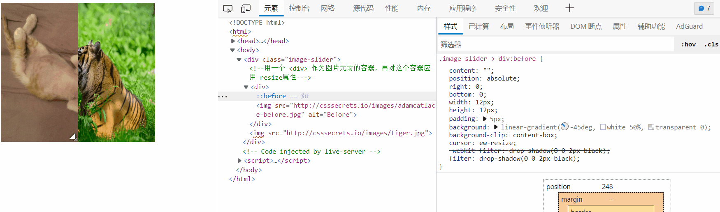The height and width of the screenshot is (212, 720).
Task: Switch to the 属性 pane tab
Action: tap(620, 26)
